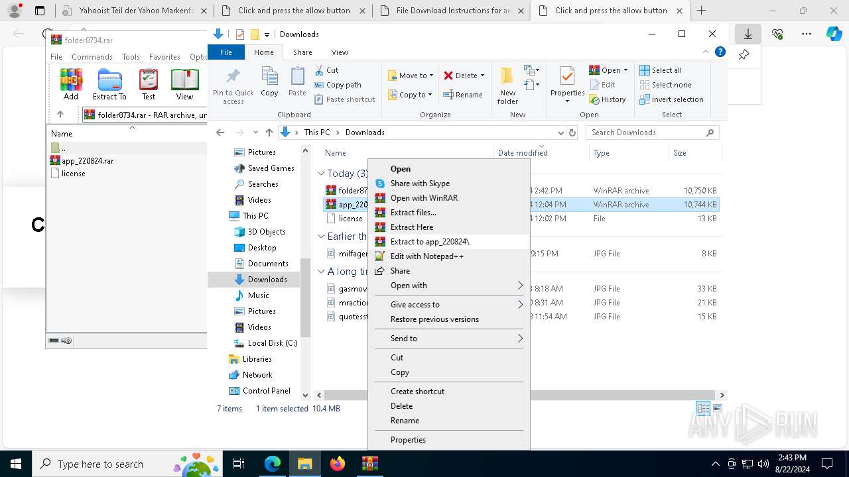Expand the address bar history dropdown

coord(561,132)
